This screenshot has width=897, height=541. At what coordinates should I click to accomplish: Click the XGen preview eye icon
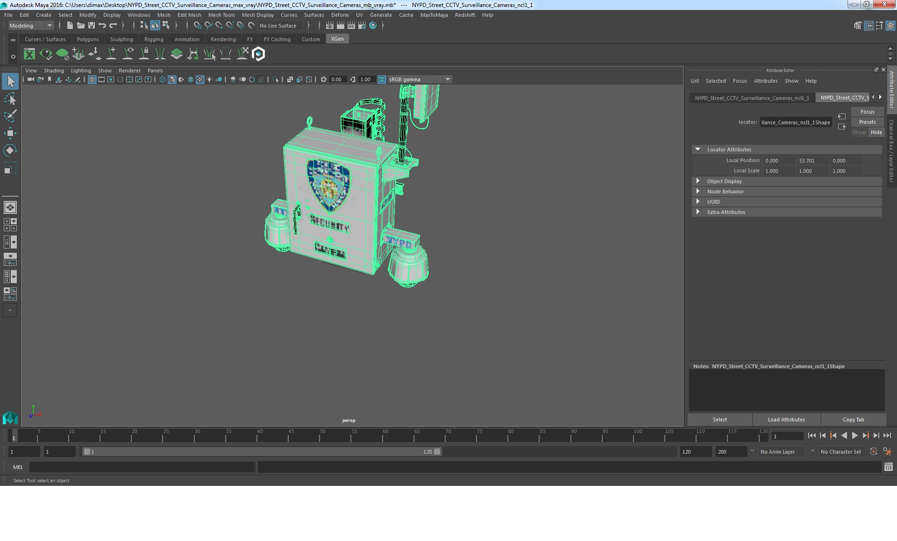tap(46, 54)
